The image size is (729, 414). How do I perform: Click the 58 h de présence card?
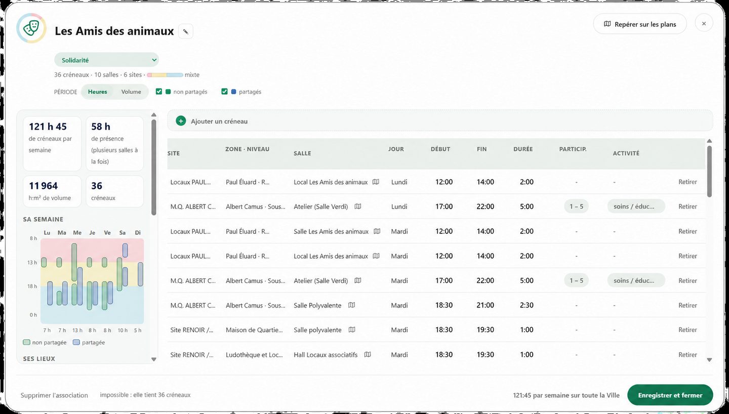[114, 144]
